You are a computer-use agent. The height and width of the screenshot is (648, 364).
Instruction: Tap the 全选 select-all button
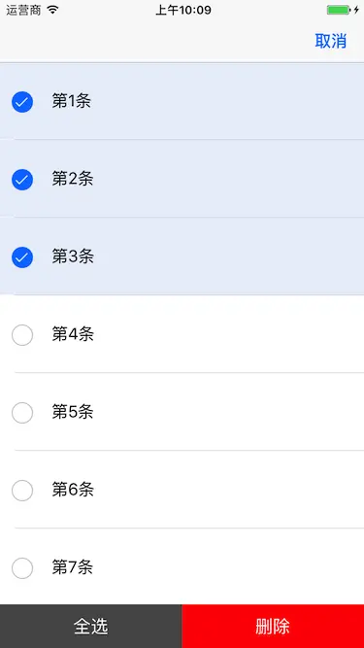click(91, 626)
